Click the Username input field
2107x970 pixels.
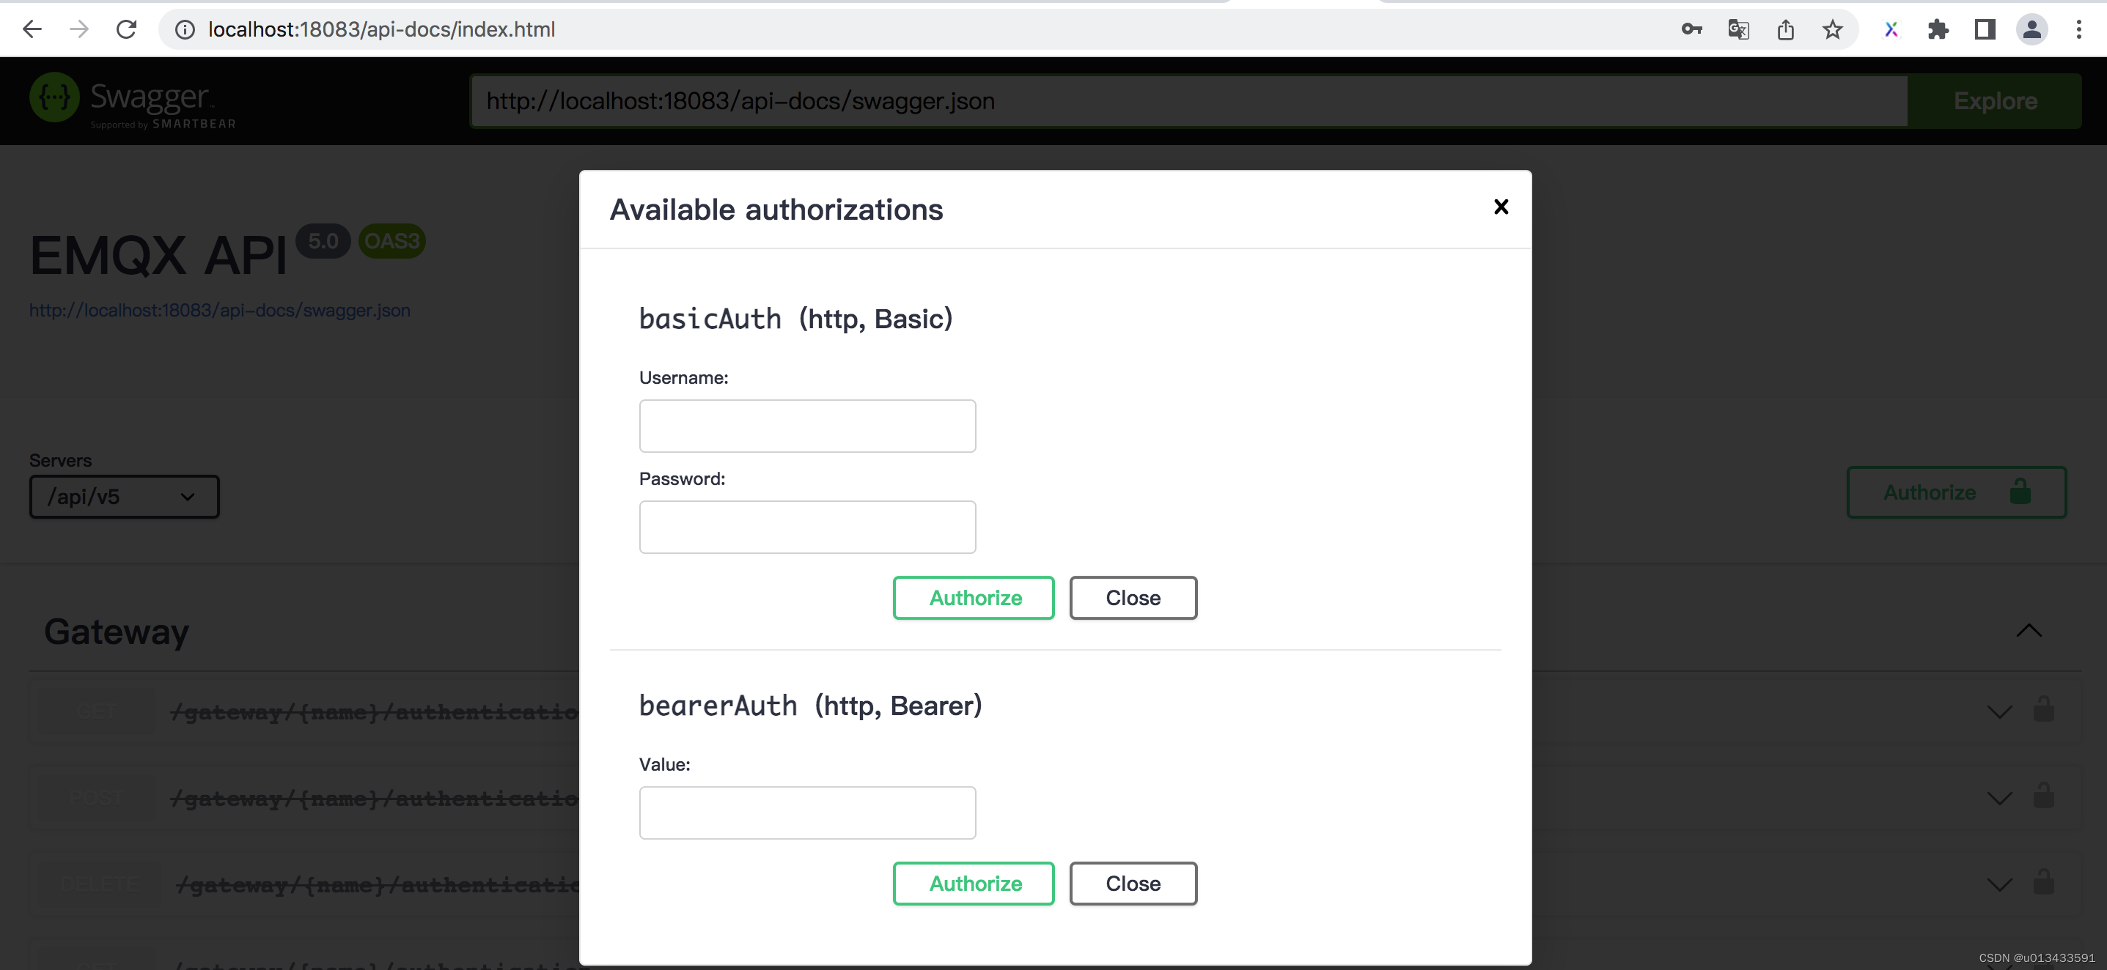tap(807, 426)
